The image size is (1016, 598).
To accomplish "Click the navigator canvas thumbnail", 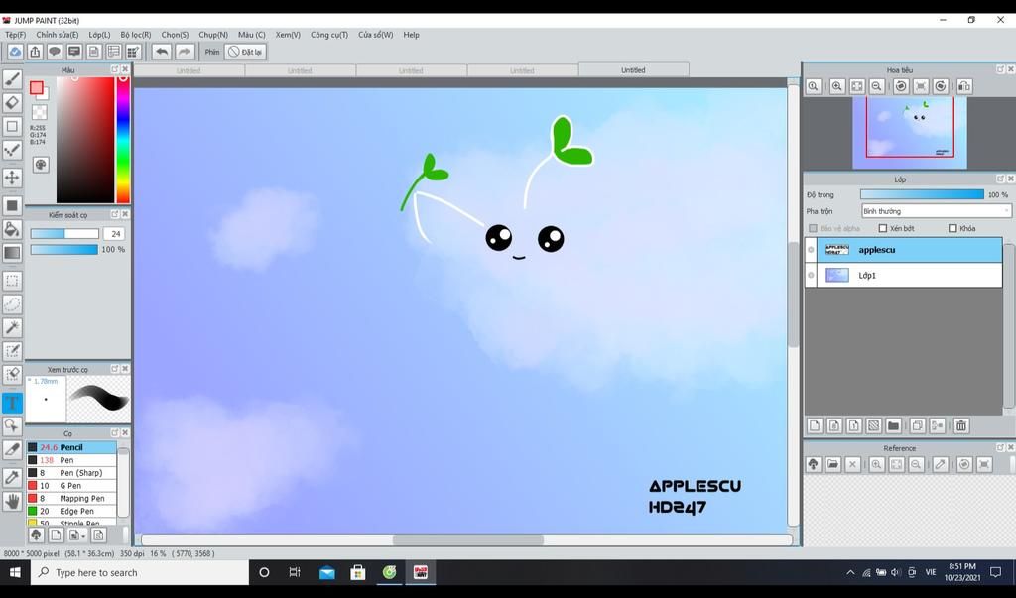I will click(910, 132).
